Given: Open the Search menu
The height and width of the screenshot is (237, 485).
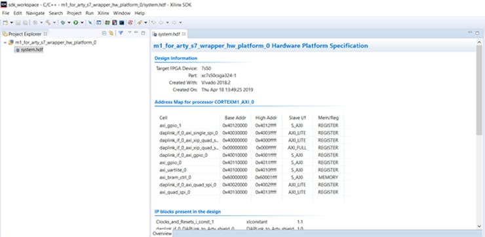Looking at the screenshot, I should coord(56,13).
